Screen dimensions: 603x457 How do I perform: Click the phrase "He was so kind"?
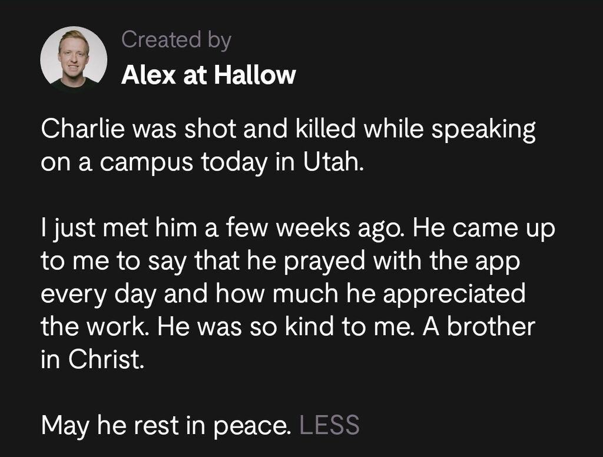tap(246, 327)
